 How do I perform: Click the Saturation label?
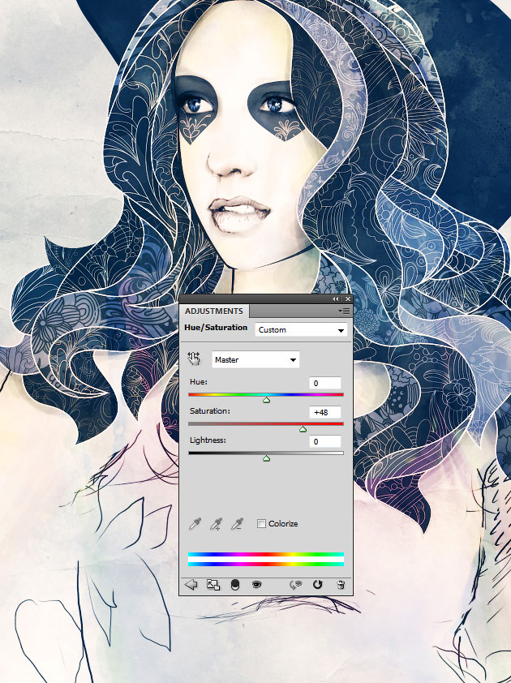pos(209,410)
